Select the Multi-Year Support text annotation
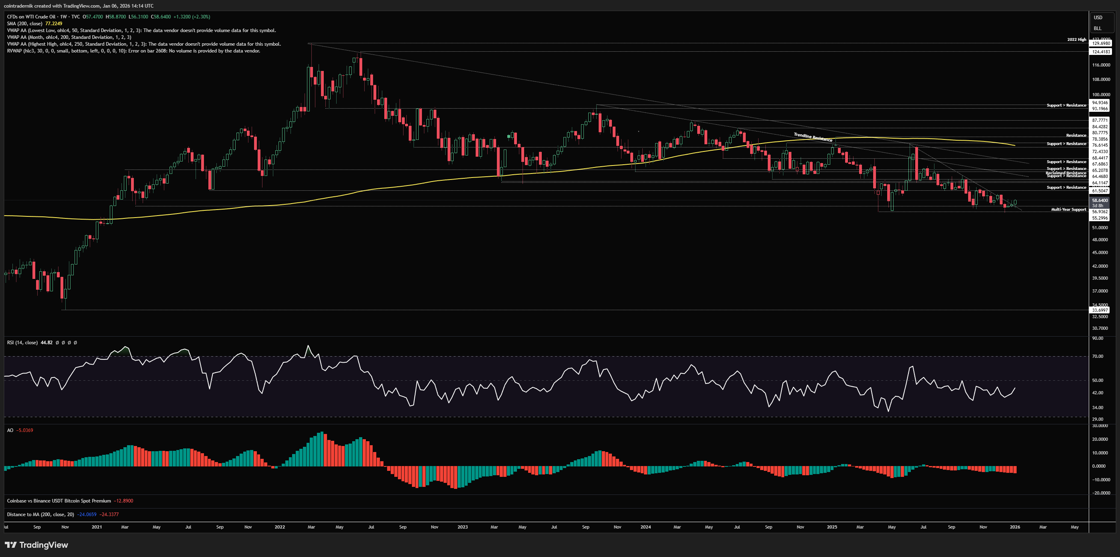The width and height of the screenshot is (1120, 557). point(1068,210)
